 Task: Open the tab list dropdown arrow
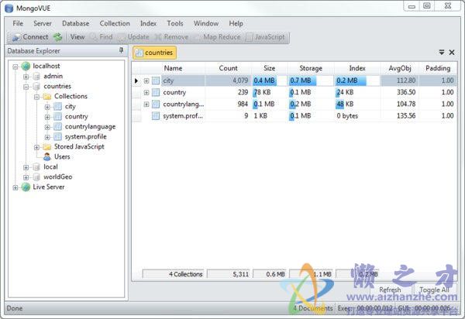coord(442,53)
